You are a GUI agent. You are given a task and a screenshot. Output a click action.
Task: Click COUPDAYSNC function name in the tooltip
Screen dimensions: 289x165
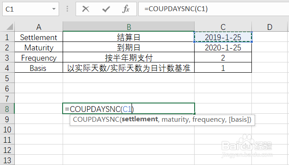[96, 120]
